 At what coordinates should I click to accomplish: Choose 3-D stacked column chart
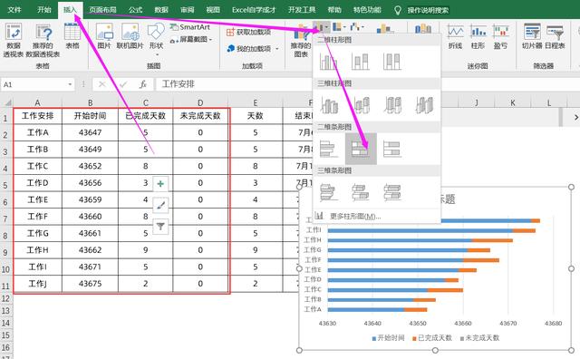coord(361,105)
